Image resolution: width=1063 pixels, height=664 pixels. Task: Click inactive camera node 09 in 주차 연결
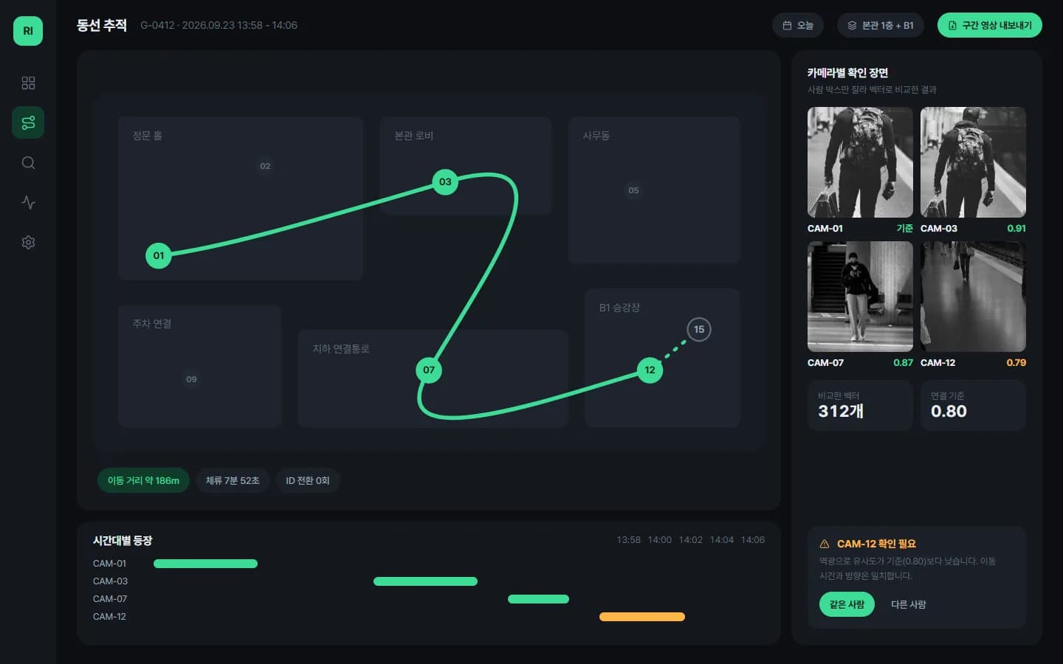point(191,379)
